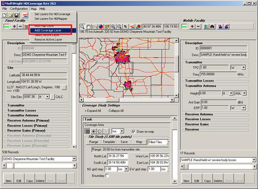
Task: Click minus icon in Mobile Facility toolbar
Action: (198, 26)
